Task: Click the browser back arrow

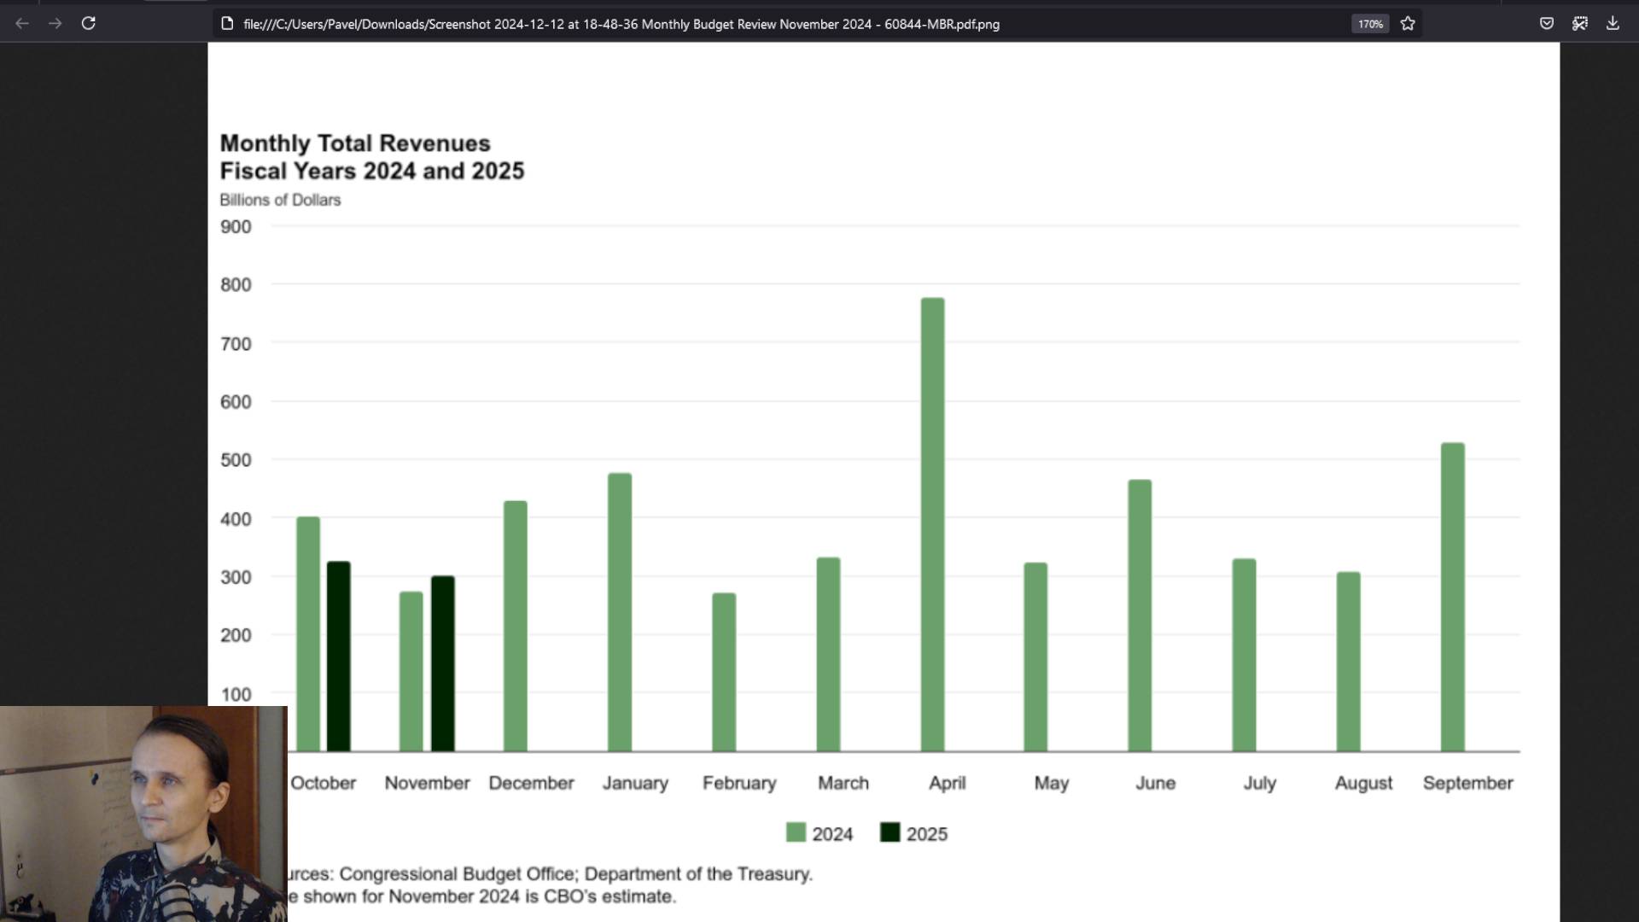Action: tap(22, 23)
